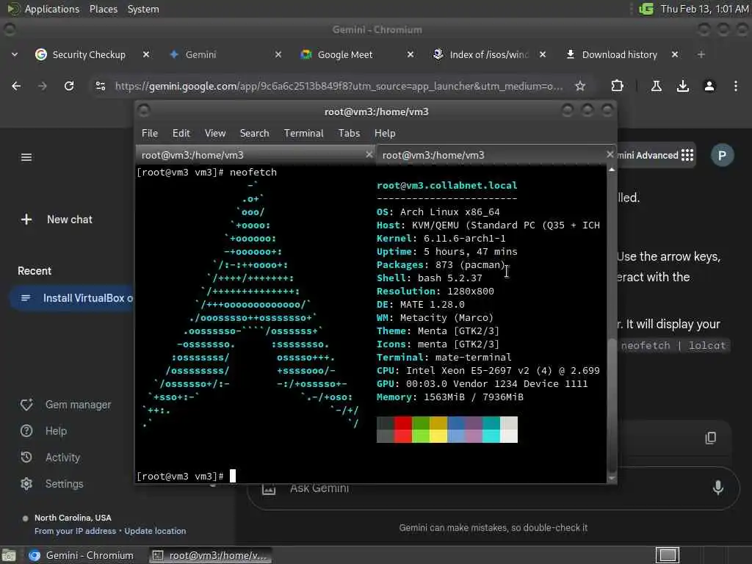Screen dimensions: 752x564
Task: Open the Applications panel menu
Action: [43, 9]
